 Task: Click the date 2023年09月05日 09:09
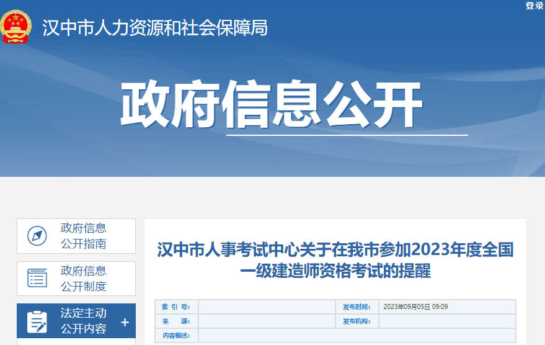(x=415, y=307)
